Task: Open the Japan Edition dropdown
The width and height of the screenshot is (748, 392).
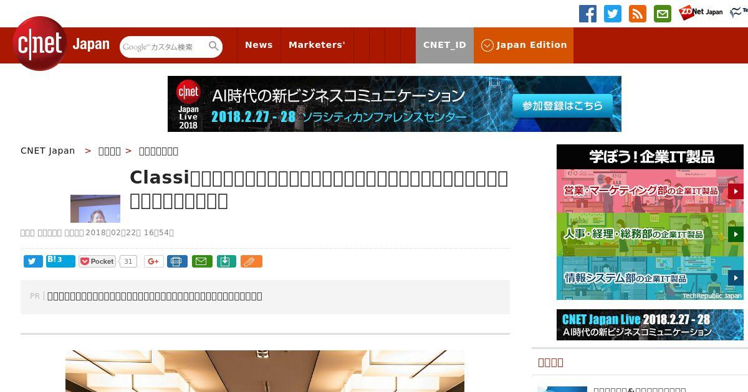Action: (524, 45)
